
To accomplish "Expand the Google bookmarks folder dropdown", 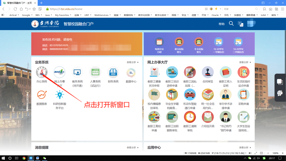I will [27, 15].
